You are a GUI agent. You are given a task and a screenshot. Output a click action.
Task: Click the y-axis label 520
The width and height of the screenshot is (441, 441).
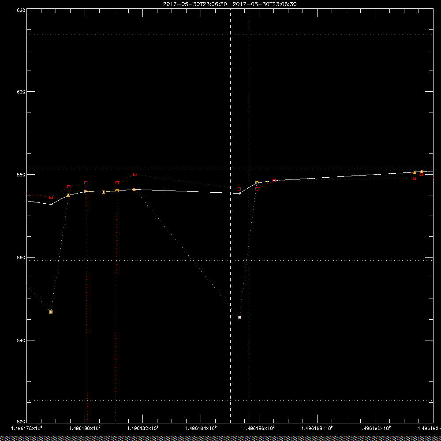point(21,422)
